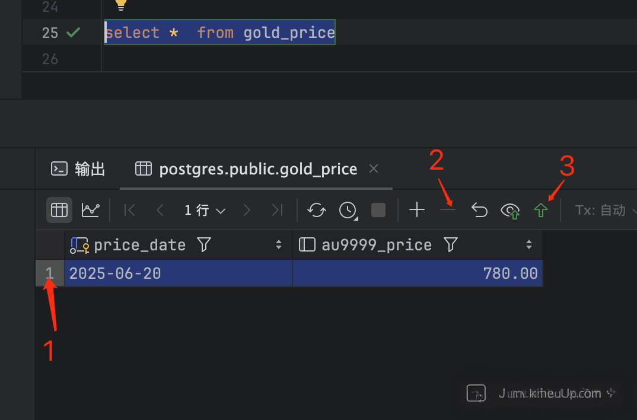Filter the price_date column
Screen dimensions: 637x420
[x=204, y=245]
